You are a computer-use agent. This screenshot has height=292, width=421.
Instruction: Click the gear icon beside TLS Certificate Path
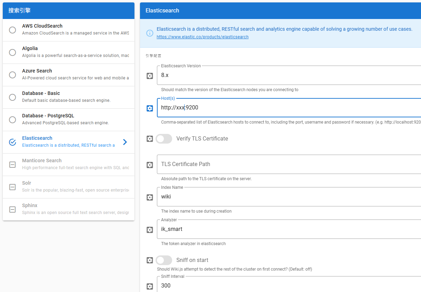pyautogui.click(x=150, y=165)
